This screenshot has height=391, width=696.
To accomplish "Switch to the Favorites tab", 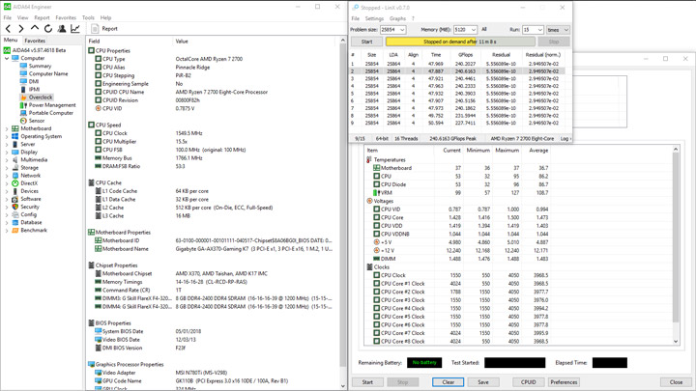I will 35,41.
